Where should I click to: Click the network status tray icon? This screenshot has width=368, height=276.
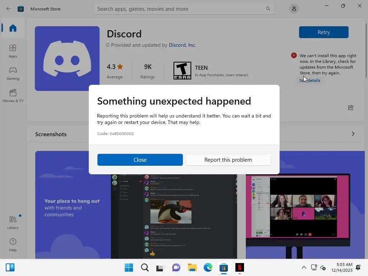click(314, 267)
